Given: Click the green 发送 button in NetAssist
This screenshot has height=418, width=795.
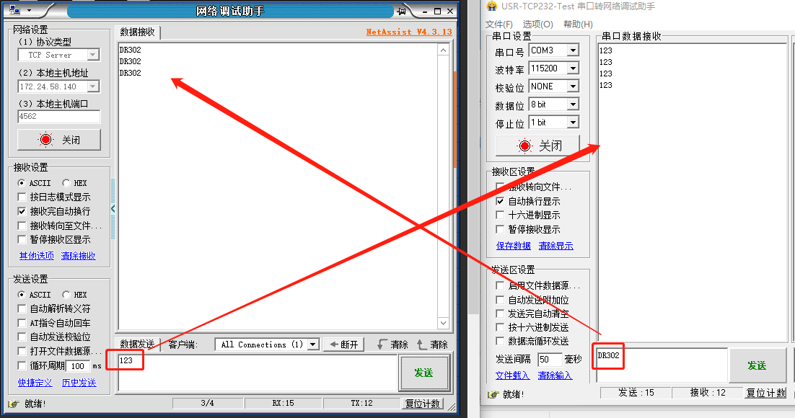Looking at the screenshot, I should [x=423, y=373].
